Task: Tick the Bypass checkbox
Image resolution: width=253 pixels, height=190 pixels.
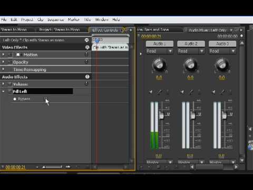Action: click(x=46, y=99)
